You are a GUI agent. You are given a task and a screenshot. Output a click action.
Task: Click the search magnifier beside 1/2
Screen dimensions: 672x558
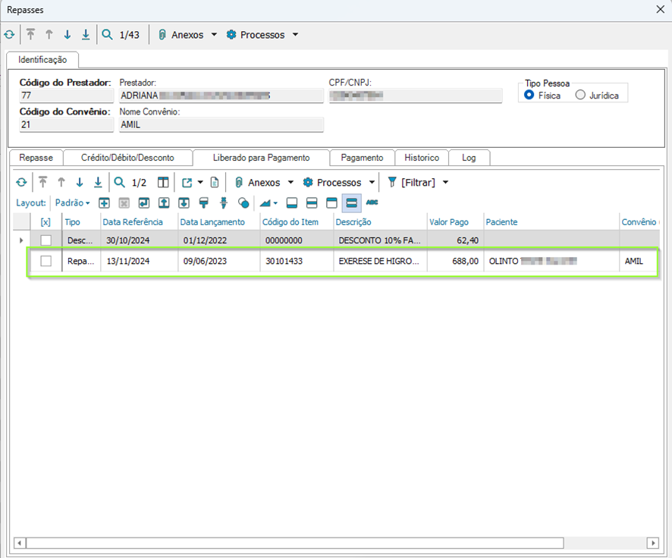[x=120, y=183]
